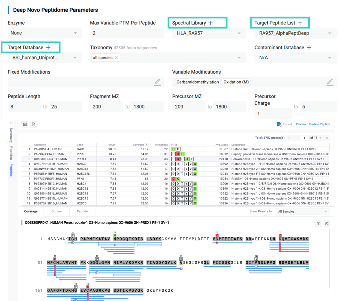Add a new Spectral Library with plus icon
Image resolution: width=339 pixels, height=301 pixels.
[211, 23]
